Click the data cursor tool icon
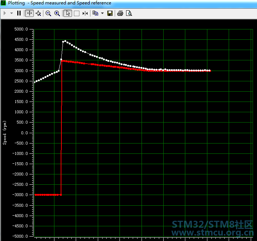257x241 pixels. coord(85,13)
